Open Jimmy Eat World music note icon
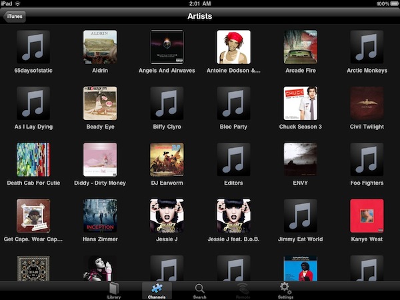400x300 pixels. coord(300,215)
